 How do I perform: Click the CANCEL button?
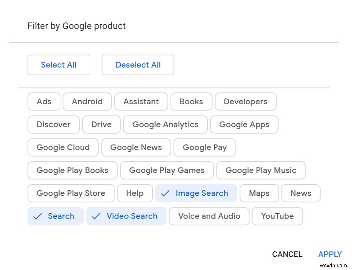click(287, 254)
